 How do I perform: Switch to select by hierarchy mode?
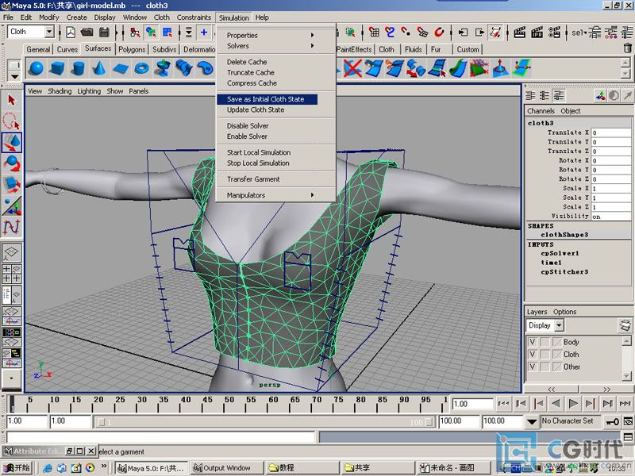click(x=135, y=32)
